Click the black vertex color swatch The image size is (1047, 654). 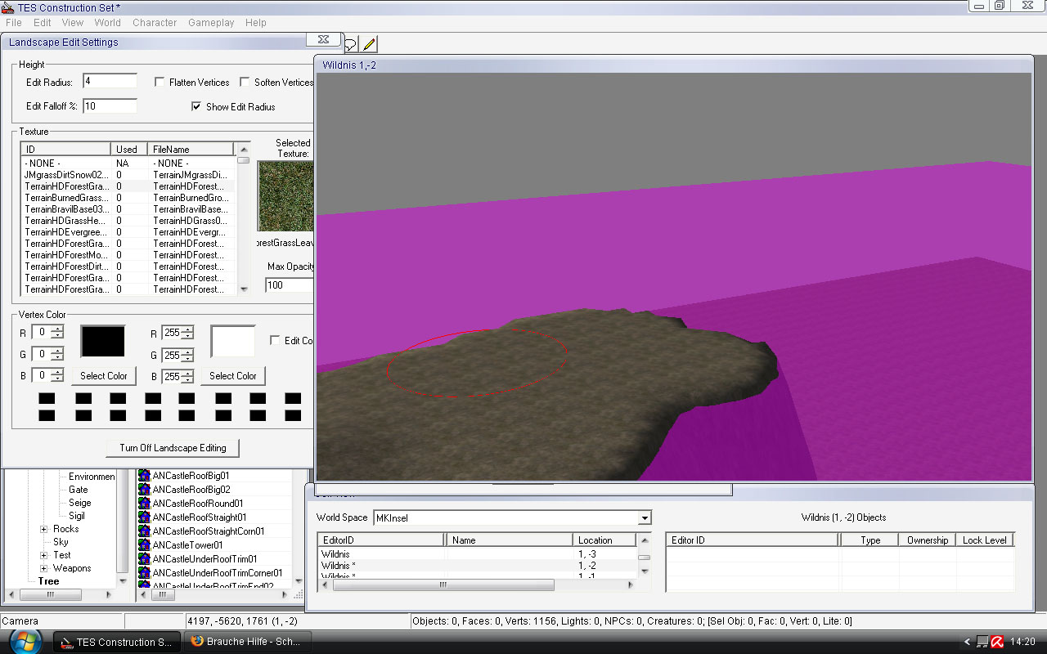[103, 341]
